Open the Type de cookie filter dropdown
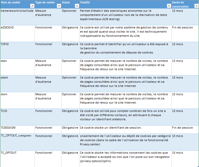 click(x=59, y=6)
